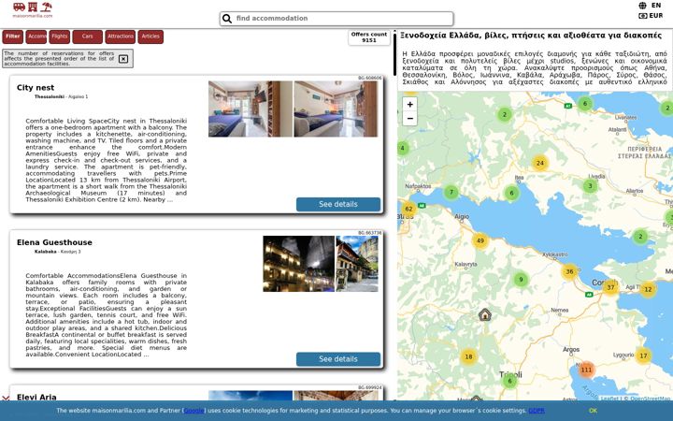Click the search magnifier icon
The image size is (673, 421).
pyautogui.click(x=227, y=19)
